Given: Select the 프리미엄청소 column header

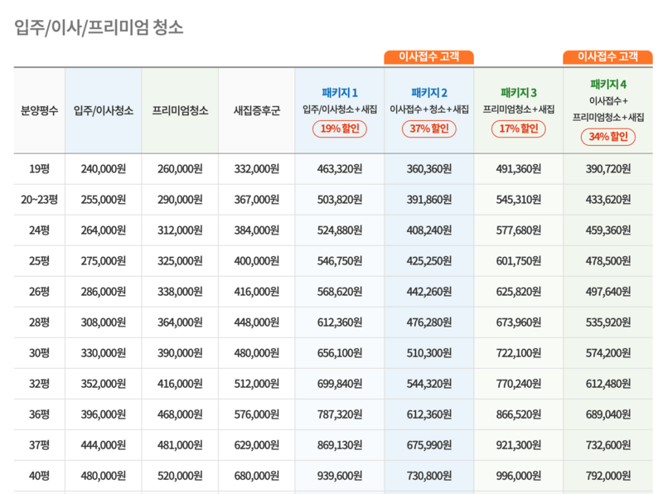Looking at the screenshot, I should (179, 109).
